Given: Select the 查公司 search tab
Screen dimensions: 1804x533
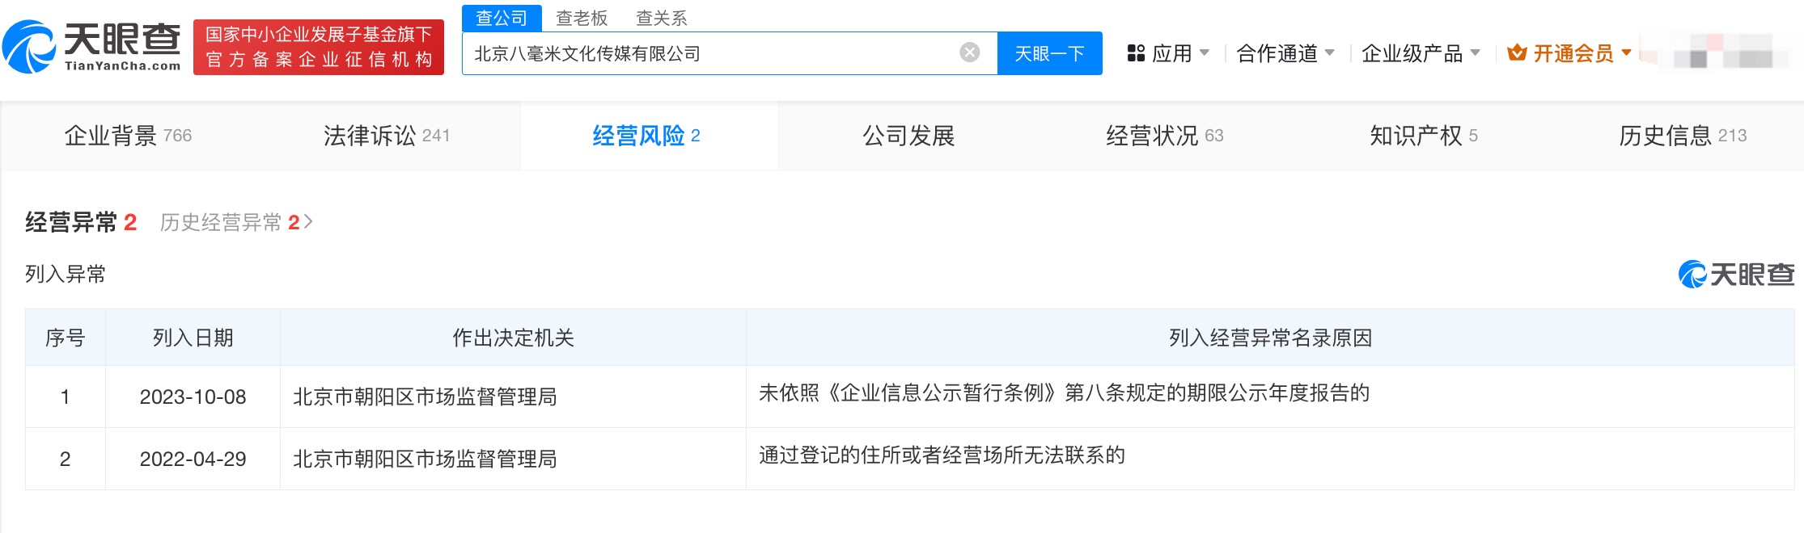Looking at the screenshot, I should [x=502, y=18].
